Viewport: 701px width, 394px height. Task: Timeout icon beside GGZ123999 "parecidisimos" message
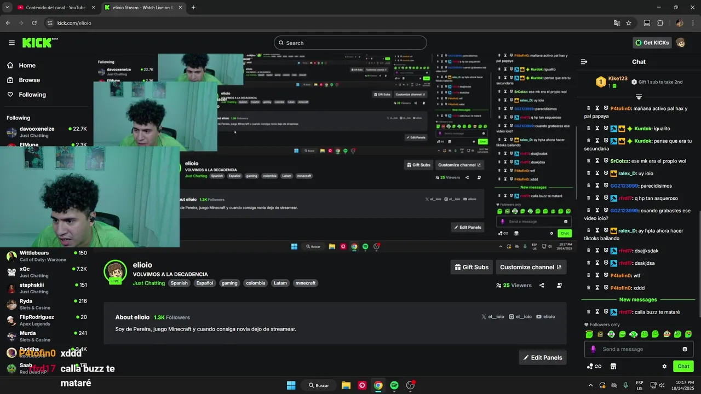pos(597,186)
